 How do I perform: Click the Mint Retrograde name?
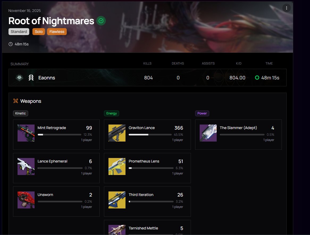tap(52, 128)
